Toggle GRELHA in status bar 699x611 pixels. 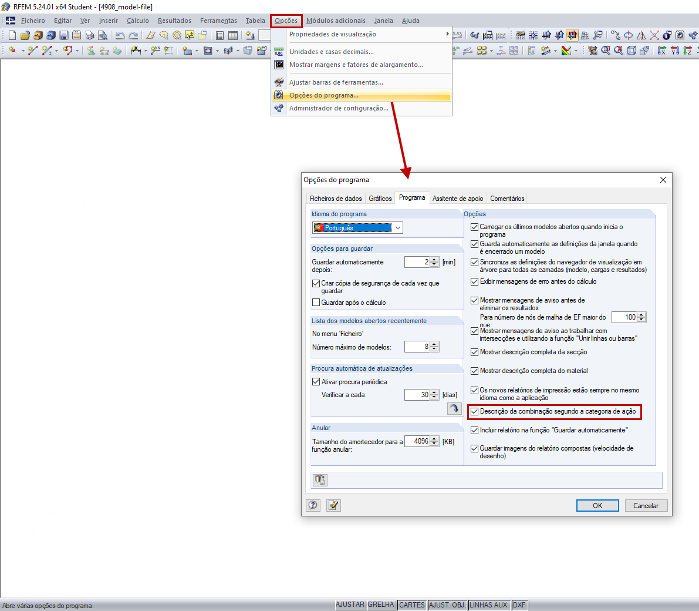pyautogui.click(x=381, y=605)
